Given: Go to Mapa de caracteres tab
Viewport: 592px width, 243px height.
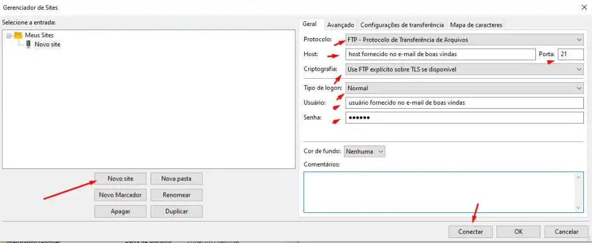Looking at the screenshot, I should tap(476, 25).
